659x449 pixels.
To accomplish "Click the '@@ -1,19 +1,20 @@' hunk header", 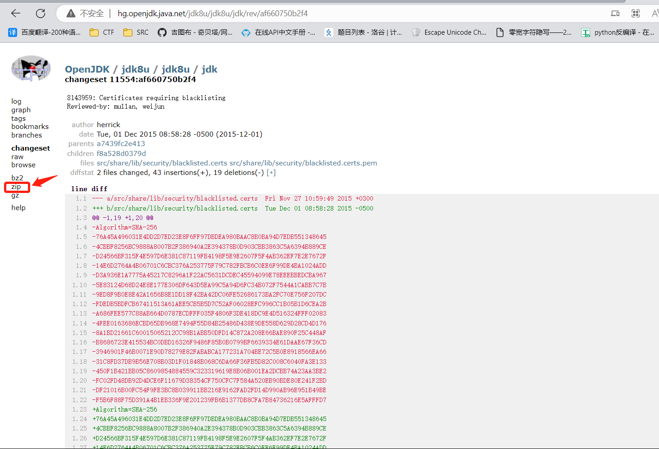I will tap(123, 218).
